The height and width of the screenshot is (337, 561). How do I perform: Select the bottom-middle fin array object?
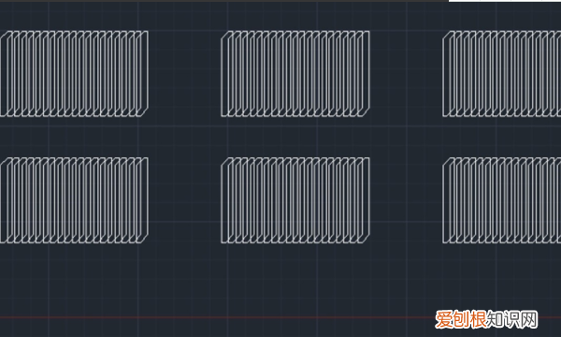click(x=295, y=200)
